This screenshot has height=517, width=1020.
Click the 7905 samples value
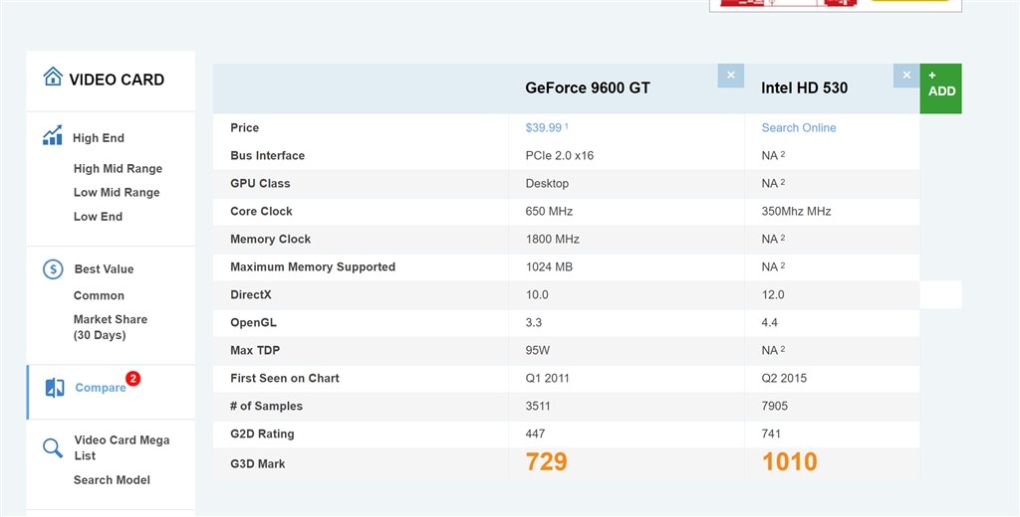coord(775,407)
